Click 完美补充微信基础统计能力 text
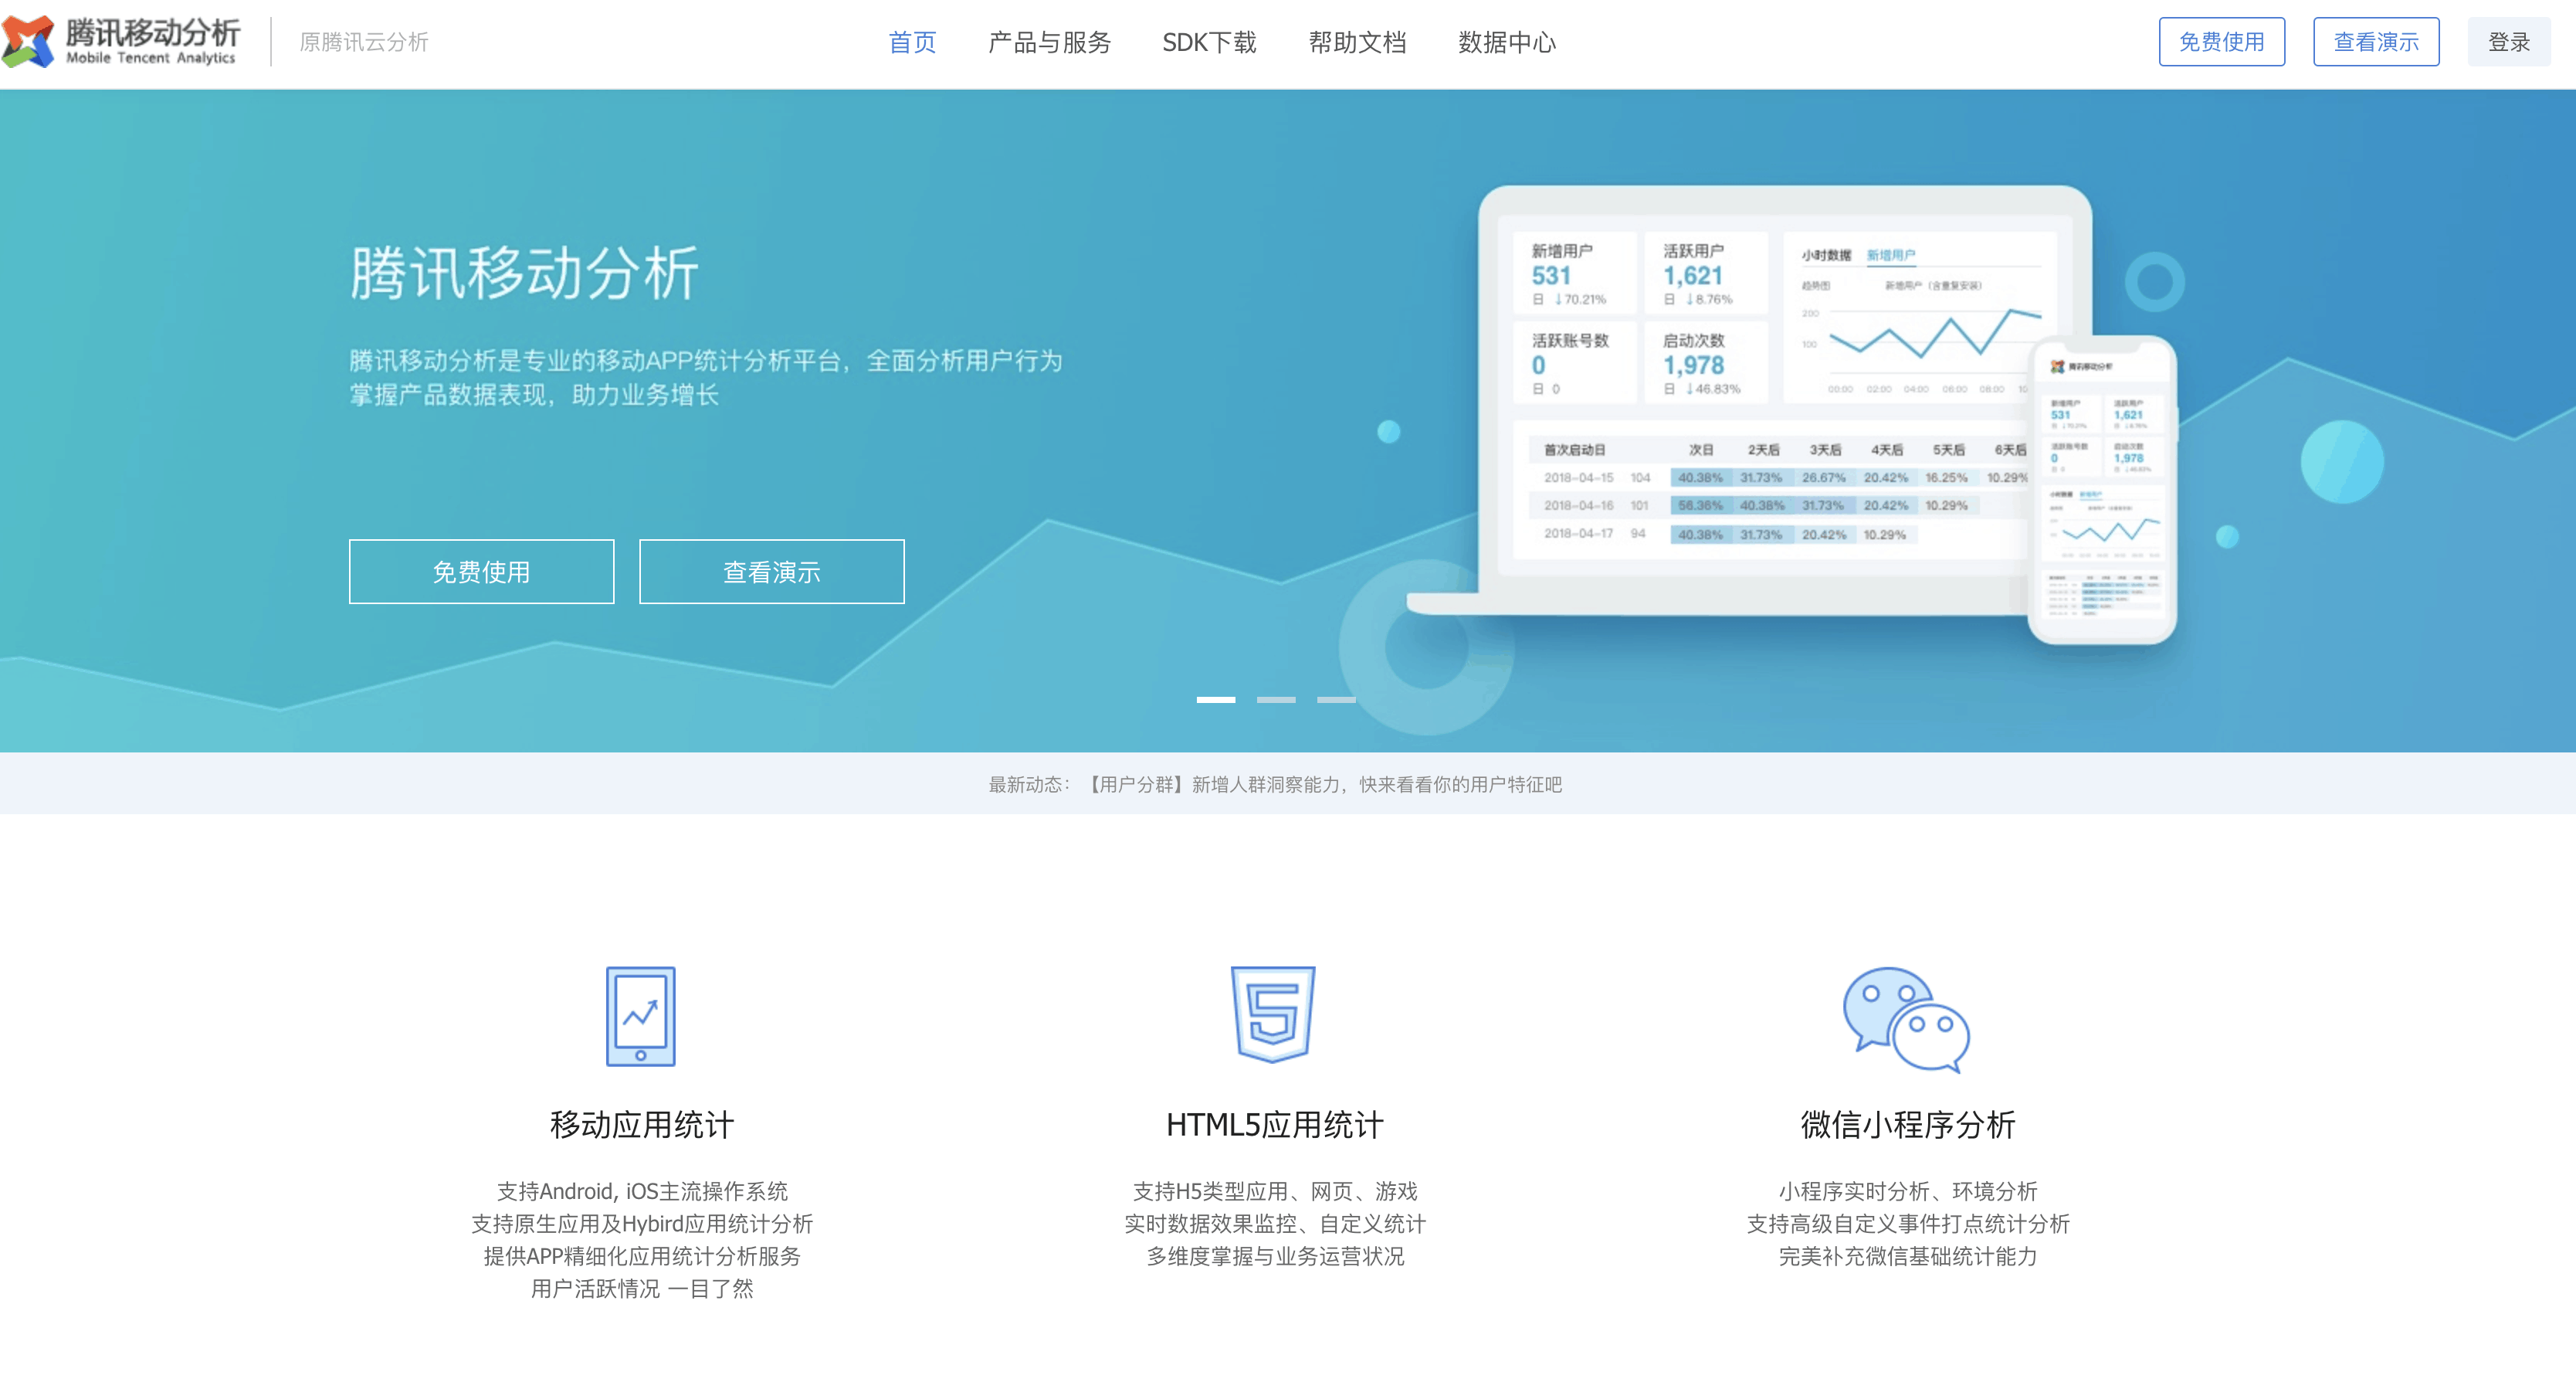 click(1908, 1256)
